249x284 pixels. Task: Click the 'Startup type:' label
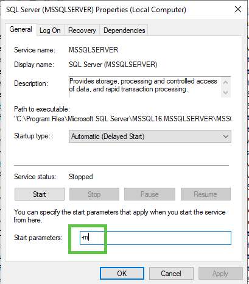pyautogui.click(x=32, y=136)
